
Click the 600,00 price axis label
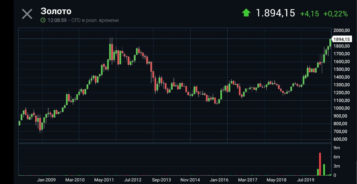(340, 139)
